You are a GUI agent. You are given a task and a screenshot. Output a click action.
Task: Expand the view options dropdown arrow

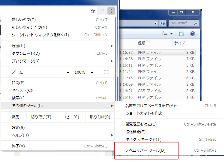[x=171, y=34]
